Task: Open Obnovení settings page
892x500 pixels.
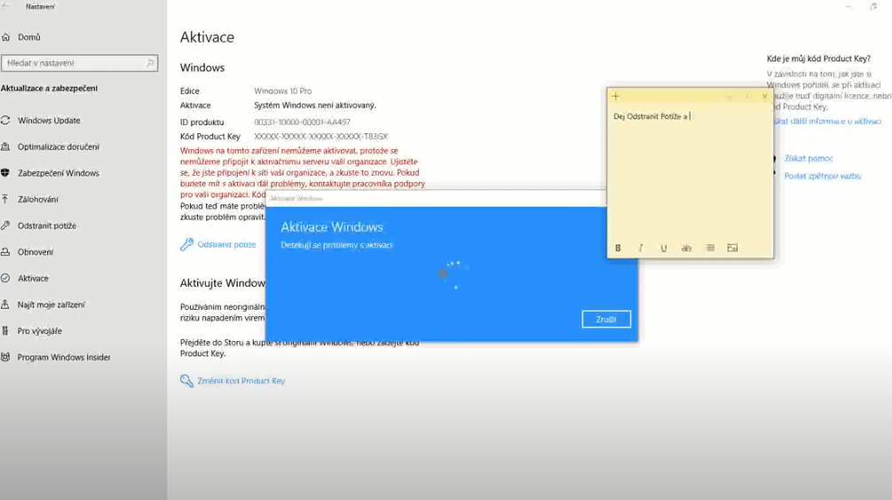Action: [x=36, y=251]
